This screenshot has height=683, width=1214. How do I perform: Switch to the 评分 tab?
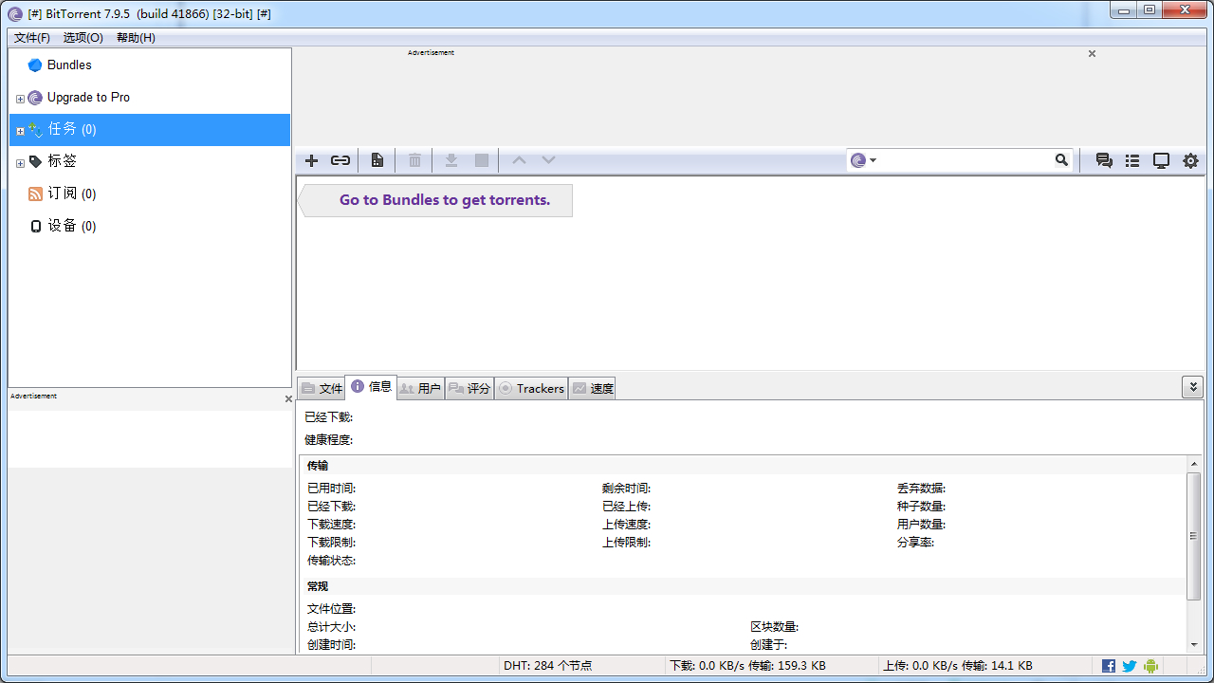pos(469,388)
